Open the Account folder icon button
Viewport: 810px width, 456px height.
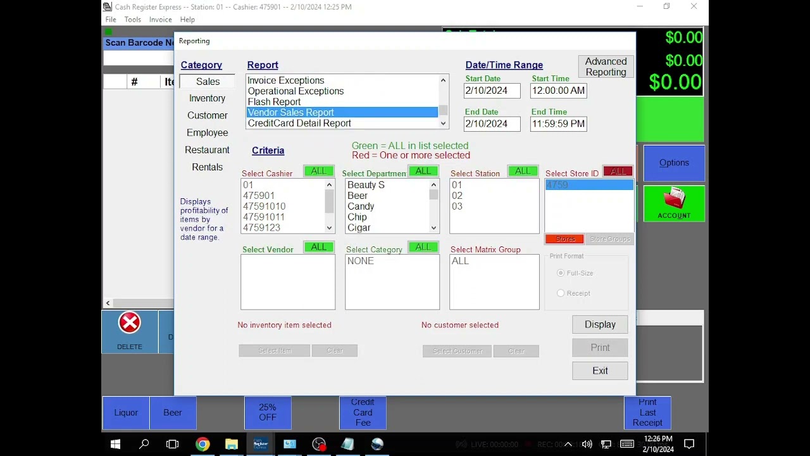click(674, 203)
